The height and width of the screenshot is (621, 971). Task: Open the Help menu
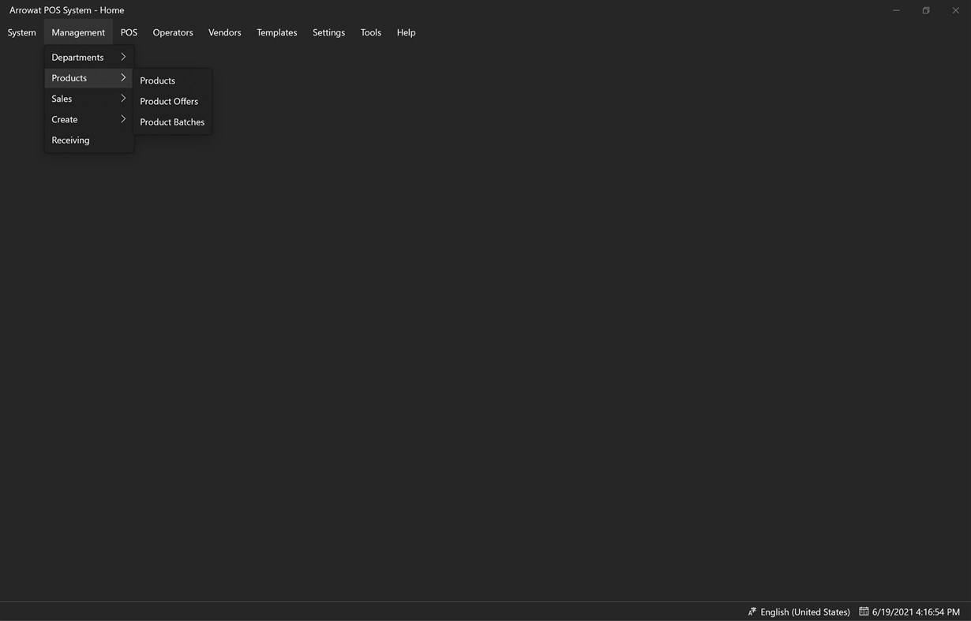(406, 32)
